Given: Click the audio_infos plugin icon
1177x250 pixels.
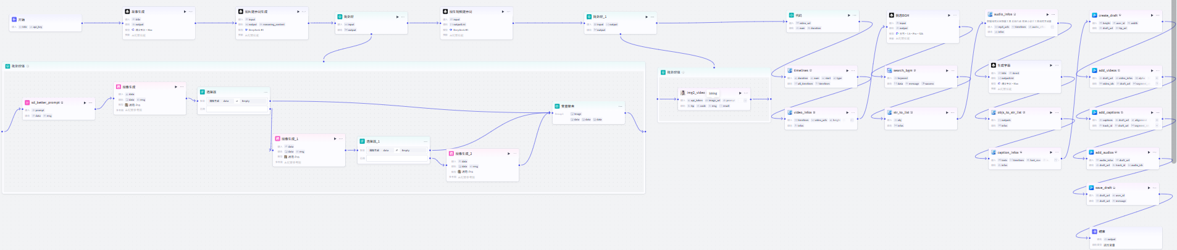Looking at the screenshot, I should point(991,14).
